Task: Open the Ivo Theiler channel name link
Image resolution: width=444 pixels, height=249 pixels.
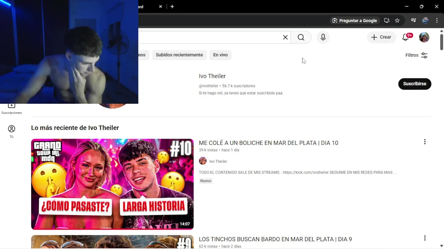Action: (x=212, y=76)
